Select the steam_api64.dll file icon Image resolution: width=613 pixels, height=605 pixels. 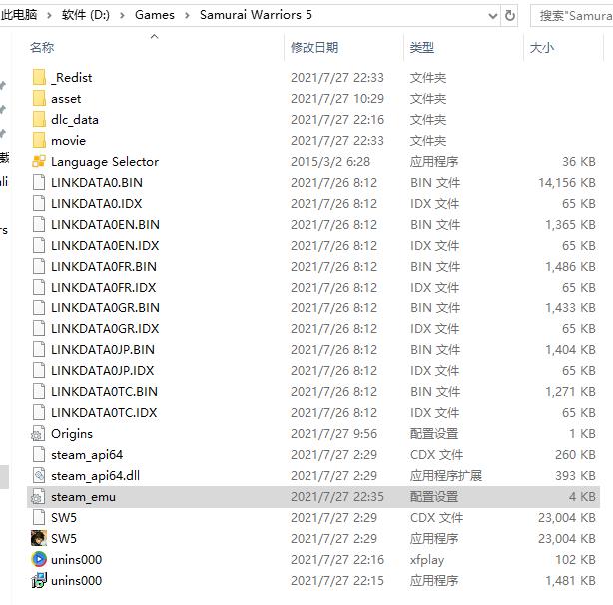click(39, 475)
